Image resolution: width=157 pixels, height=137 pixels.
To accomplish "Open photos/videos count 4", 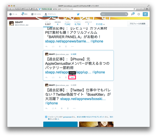I will tap(58, 23).
